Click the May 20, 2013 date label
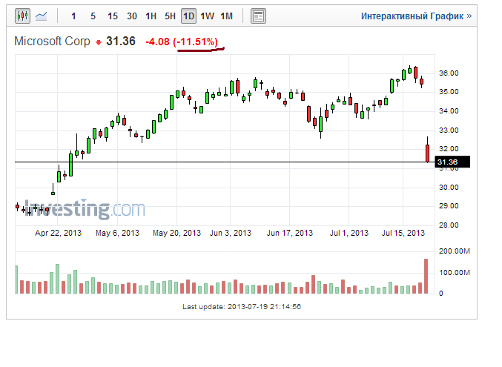This screenshot has width=502, height=367. [x=176, y=233]
